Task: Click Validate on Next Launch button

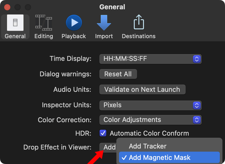Action: tap(142, 90)
